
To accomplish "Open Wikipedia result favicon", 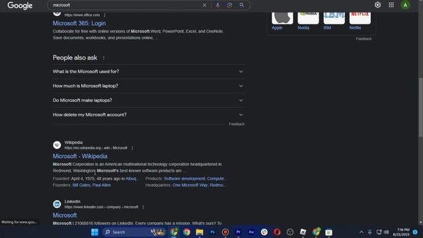I will 57,145.
